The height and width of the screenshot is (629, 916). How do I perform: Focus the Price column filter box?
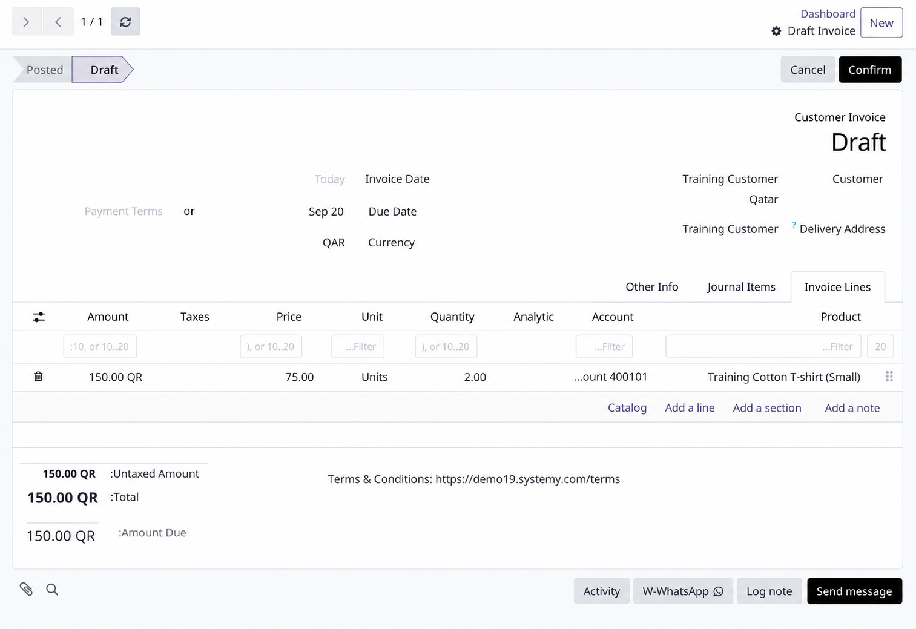271,346
